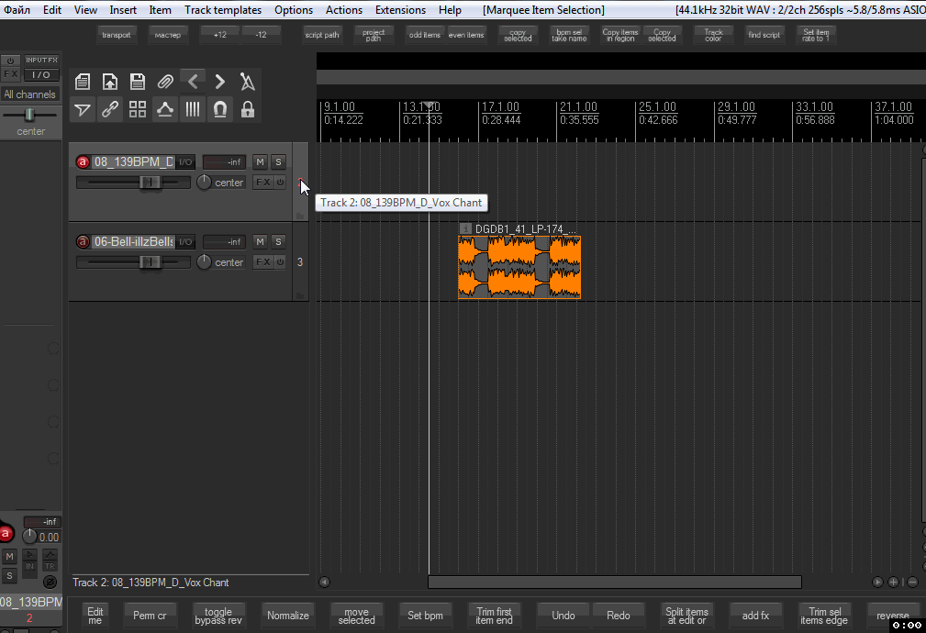Click the phase invert icon in mixer strip
Image resolution: width=926 pixels, height=633 pixels.
tap(50, 582)
